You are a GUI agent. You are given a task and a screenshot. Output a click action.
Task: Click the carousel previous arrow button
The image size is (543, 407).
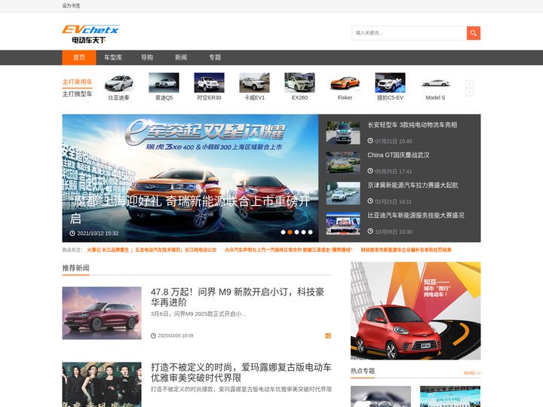469,84
